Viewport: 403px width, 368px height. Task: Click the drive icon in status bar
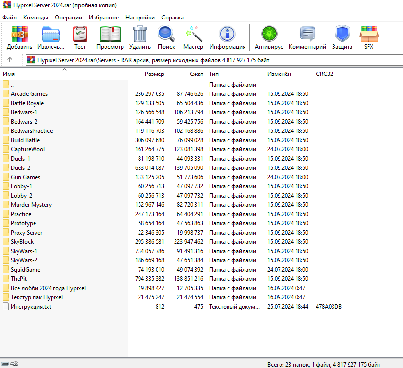coord(5,364)
